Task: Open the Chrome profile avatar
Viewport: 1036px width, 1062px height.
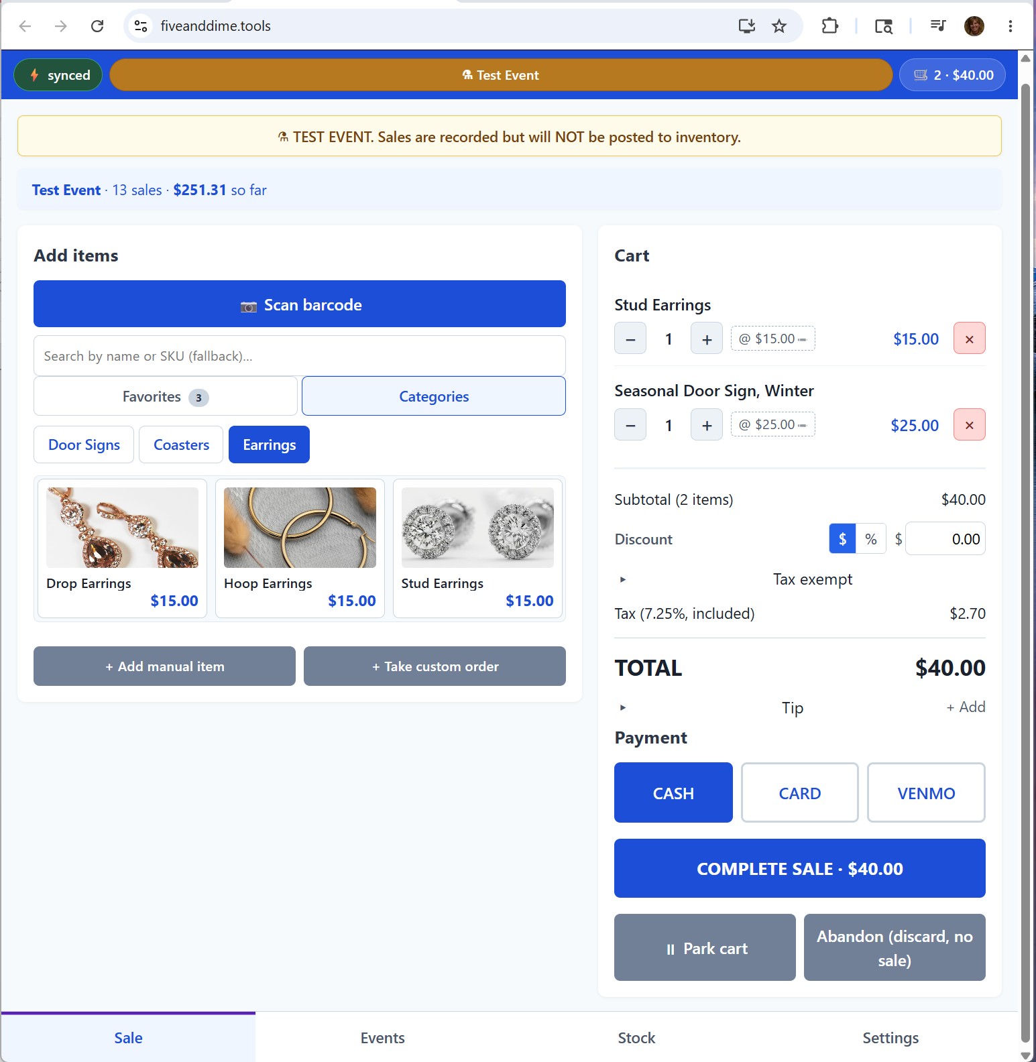Action: (974, 26)
